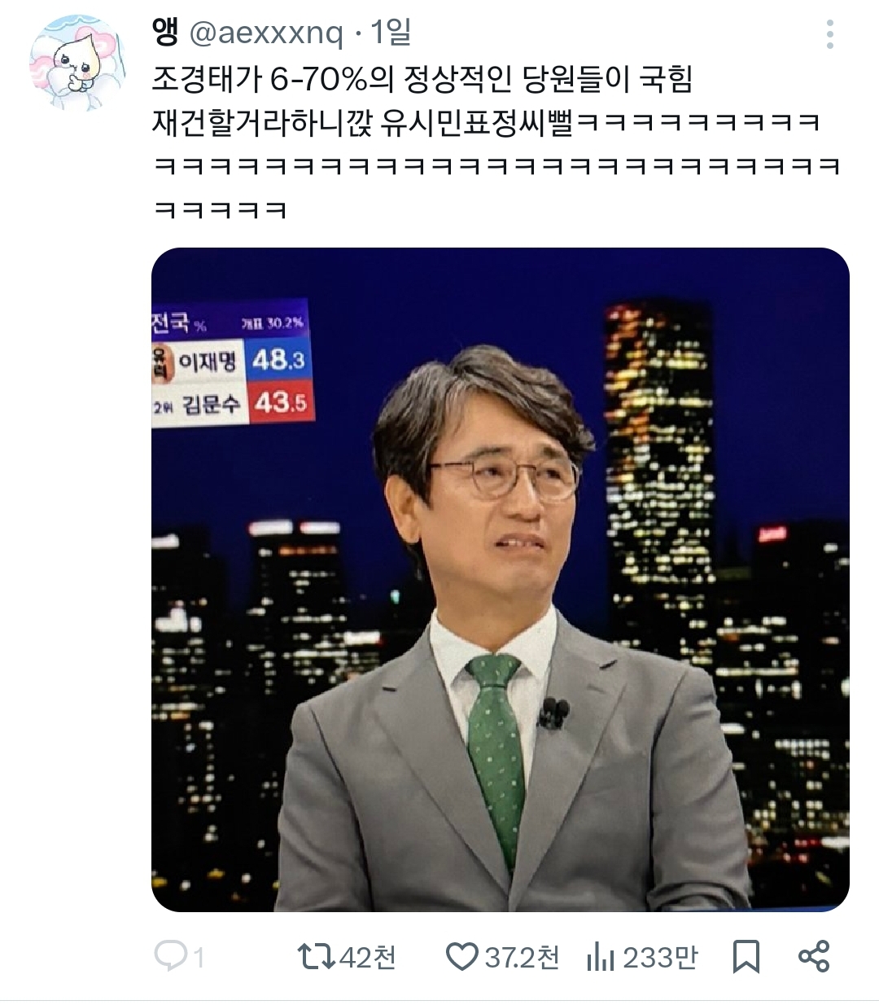The width and height of the screenshot is (879, 1005).
Task: Click the 42천 repost count
Action: coord(367,957)
